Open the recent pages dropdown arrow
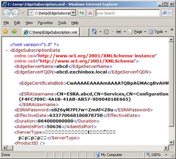Viewport: 176px width, 159px height. coord(23,13)
